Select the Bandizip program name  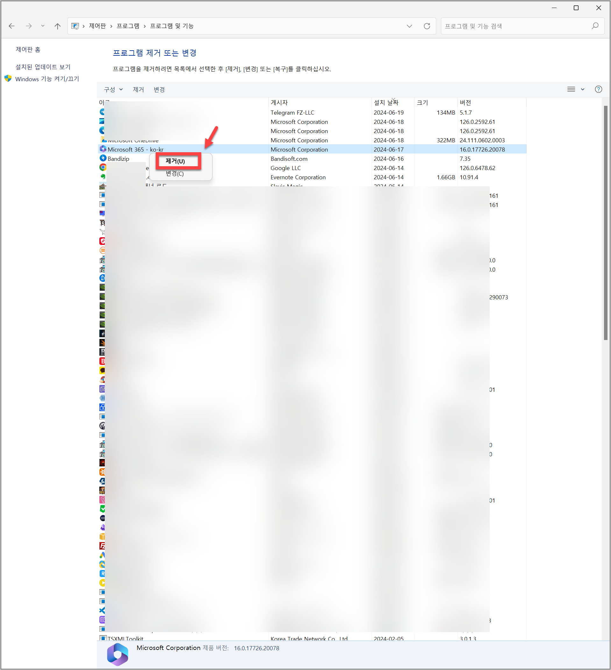point(118,159)
